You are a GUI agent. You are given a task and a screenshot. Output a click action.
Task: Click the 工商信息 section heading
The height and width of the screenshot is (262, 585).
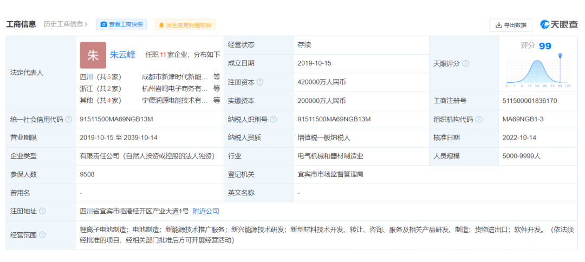21,24
